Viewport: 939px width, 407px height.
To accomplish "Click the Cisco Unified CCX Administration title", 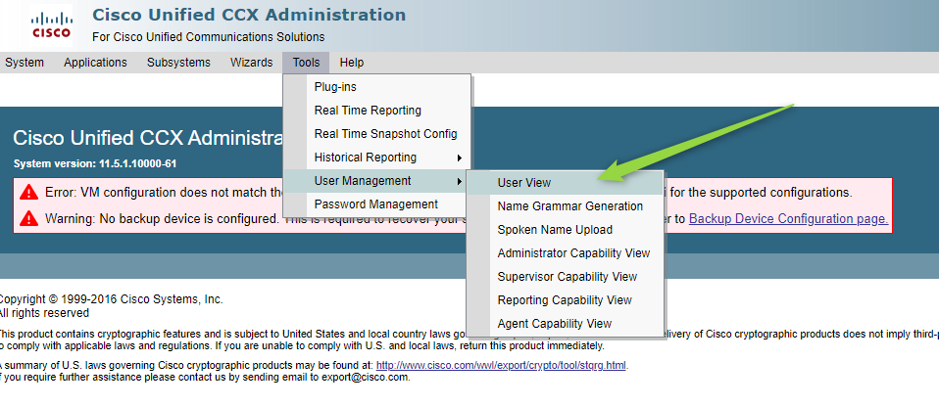I will pyautogui.click(x=249, y=15).
